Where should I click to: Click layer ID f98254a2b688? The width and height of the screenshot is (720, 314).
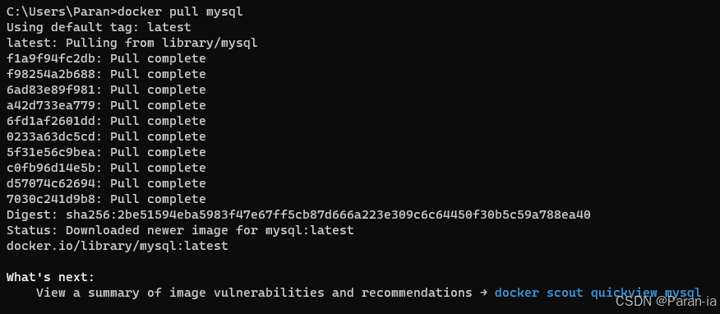50,74
